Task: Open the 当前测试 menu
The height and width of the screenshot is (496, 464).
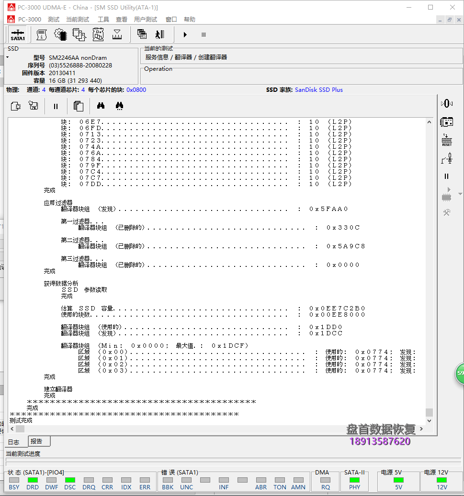Action: (78, 19)
